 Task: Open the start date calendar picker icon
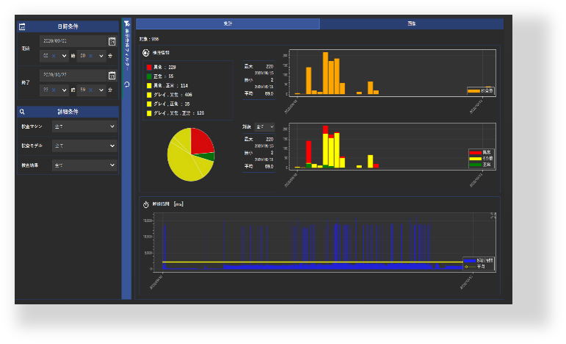pyautogui.click(x=112, y=41)
